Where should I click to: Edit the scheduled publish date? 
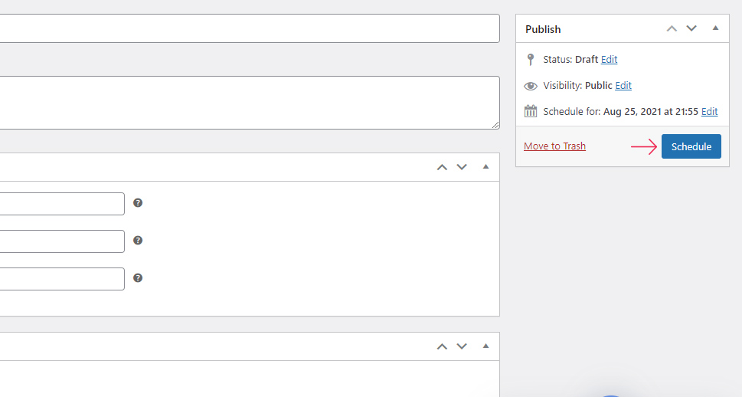click(709, 111)
